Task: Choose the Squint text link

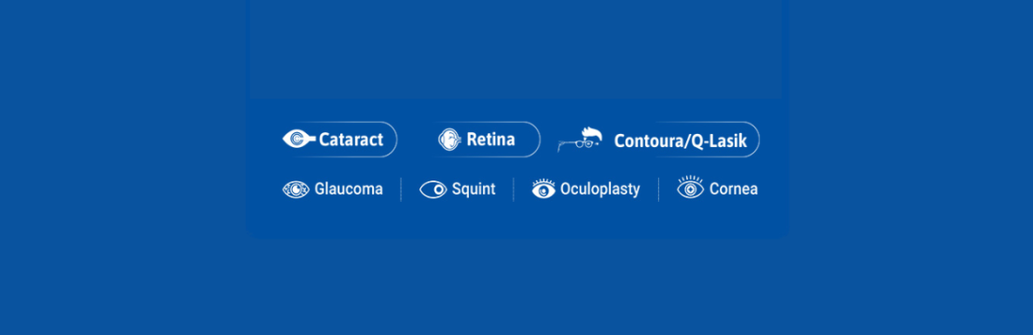Action: [x=474, y=190]
